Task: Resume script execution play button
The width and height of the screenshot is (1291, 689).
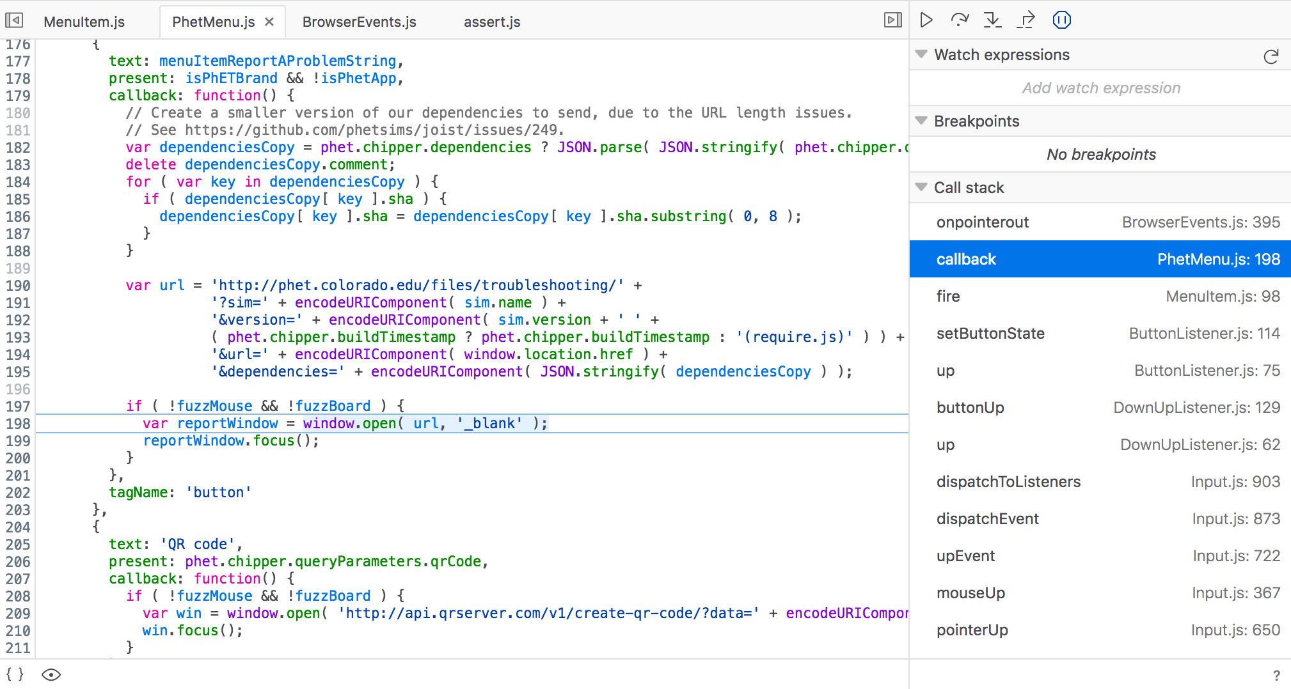Action: click(x=926, y=20)
